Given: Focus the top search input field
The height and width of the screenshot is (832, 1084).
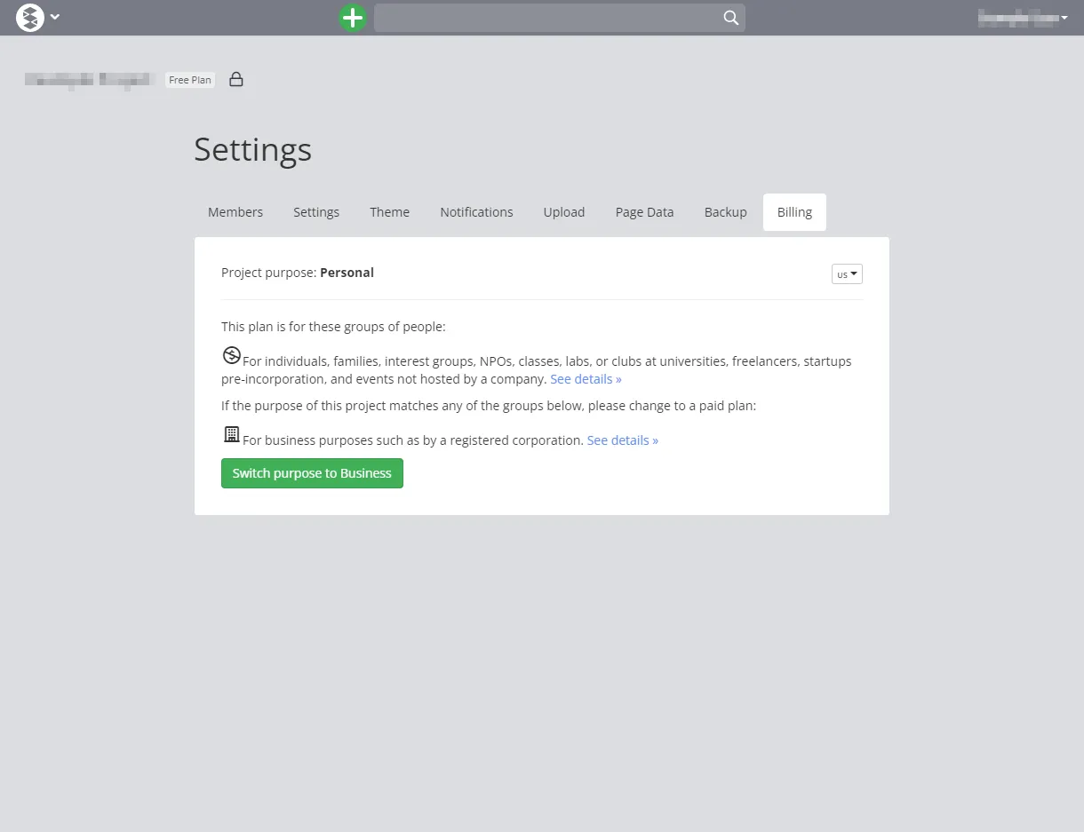Looking at the screenshot, I should [546, 18].
